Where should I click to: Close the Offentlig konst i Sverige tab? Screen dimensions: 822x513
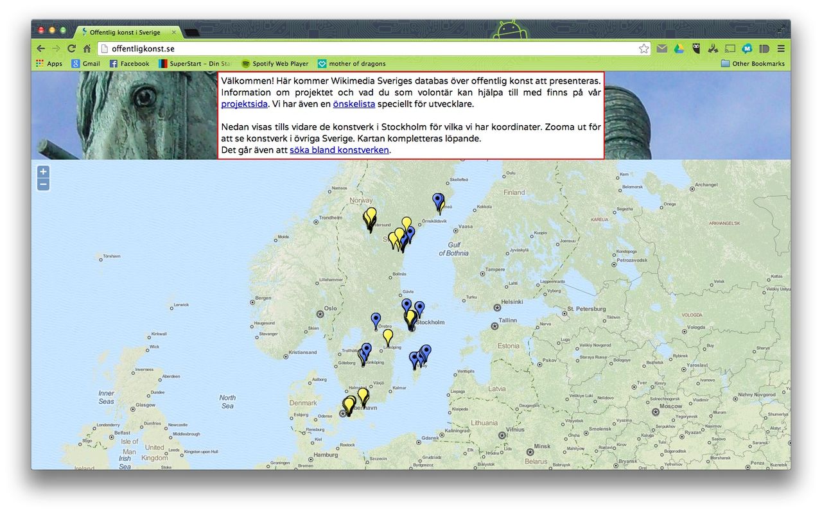pos(173,32)
